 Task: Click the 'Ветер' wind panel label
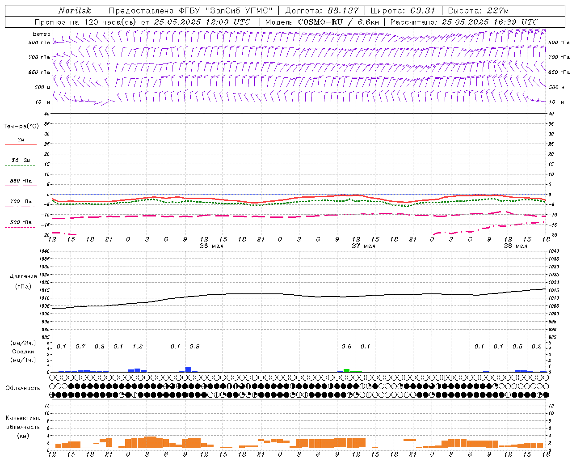click(41, 34)
